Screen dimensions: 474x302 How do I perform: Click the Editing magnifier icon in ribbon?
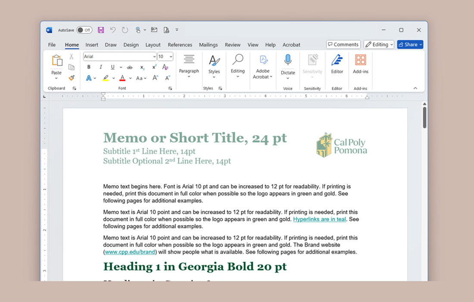[x=237, y=59]
